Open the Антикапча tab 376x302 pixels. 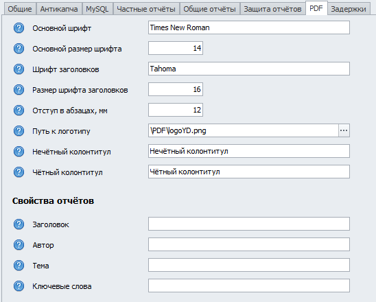click(59, 9)
